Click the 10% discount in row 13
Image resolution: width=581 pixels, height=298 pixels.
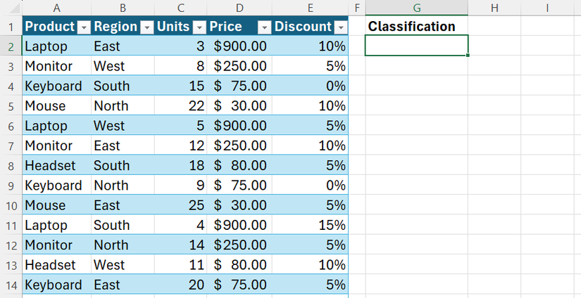click(310, 265)
